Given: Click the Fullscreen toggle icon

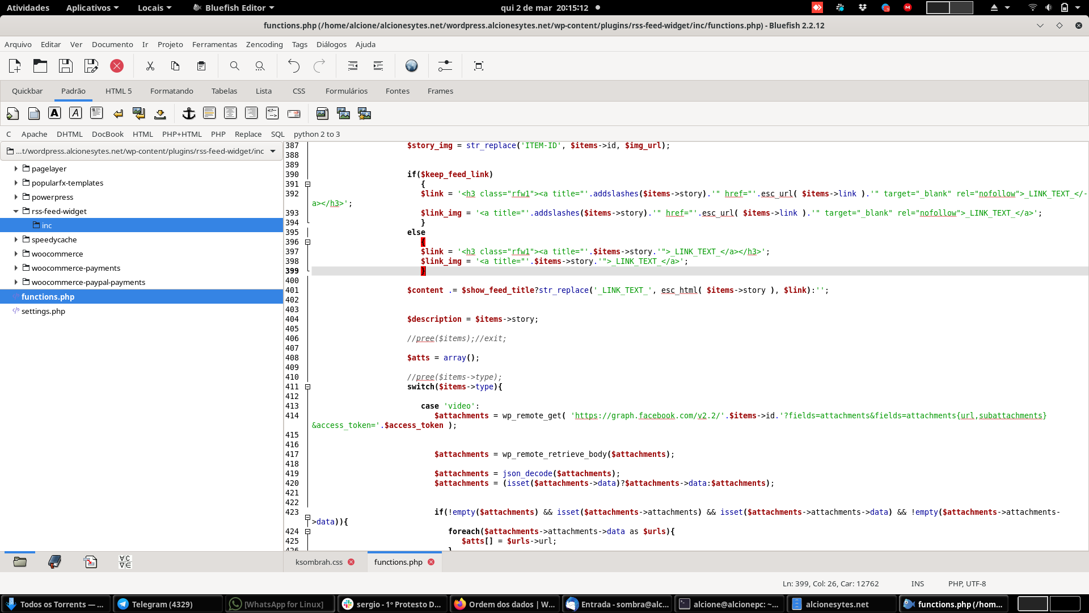Looking at the screenshot, I should coord(478,66).
